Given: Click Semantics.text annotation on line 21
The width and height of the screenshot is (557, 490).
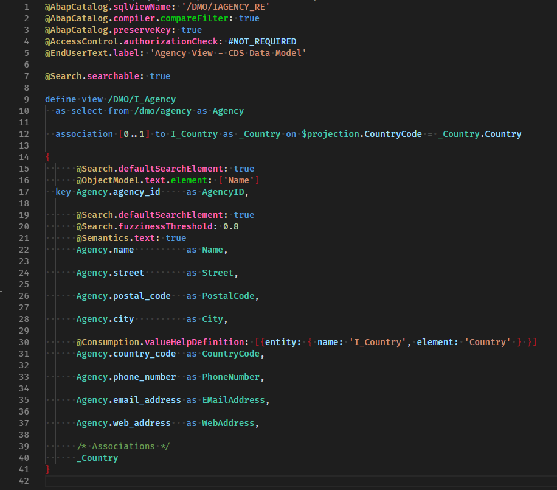Looking at the screenshot, I should (x=116, y=238).
